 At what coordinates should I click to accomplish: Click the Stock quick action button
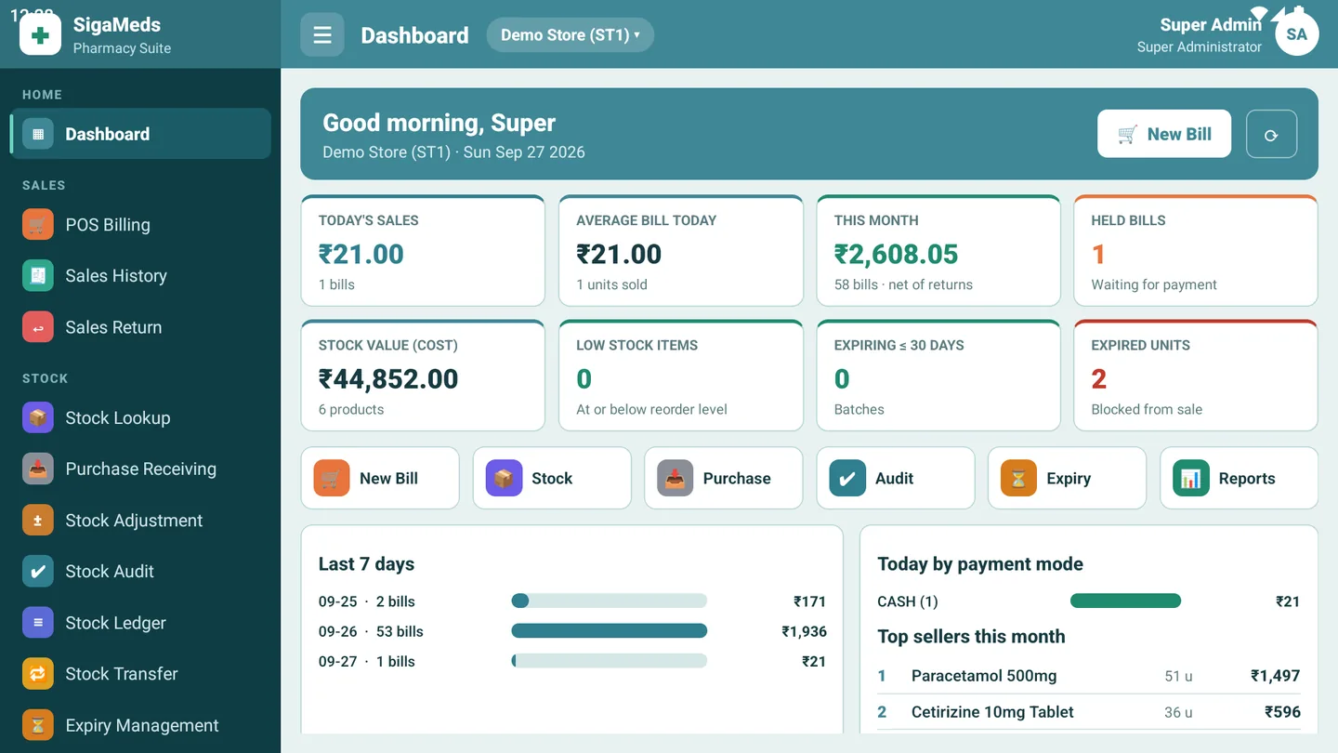(x=552, y=478)
